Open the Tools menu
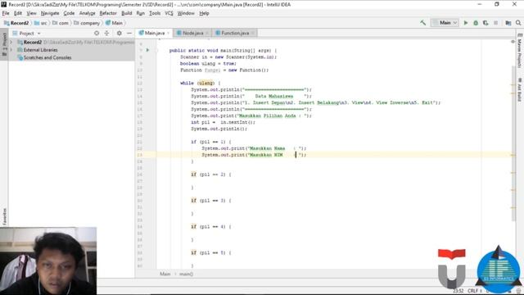Screen dimensions: 524x295 155,13
